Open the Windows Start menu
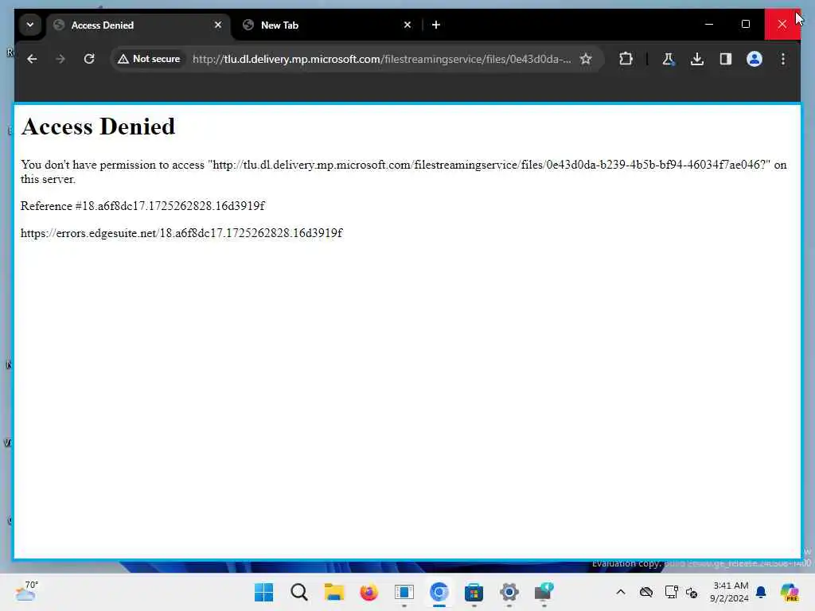815x611 pixels. coord(264,592)
